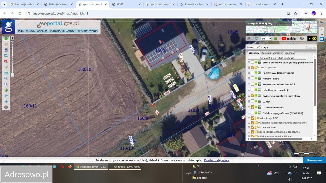The image size is (326, 183).
Task: Open the WYSZUKIWANIA menu
Action: coord(88,31)
